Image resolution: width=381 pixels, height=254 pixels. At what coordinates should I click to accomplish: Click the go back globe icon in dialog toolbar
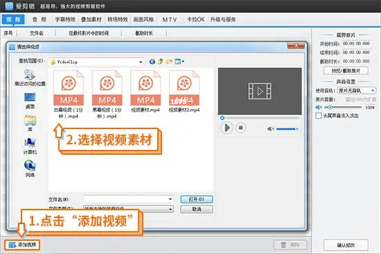(152, 62)
